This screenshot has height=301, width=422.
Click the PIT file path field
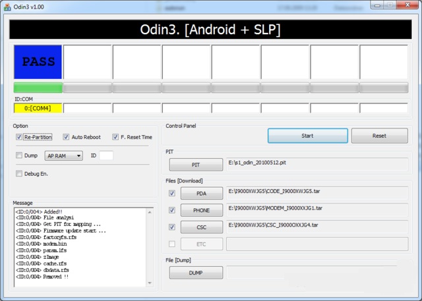point(317,164)
